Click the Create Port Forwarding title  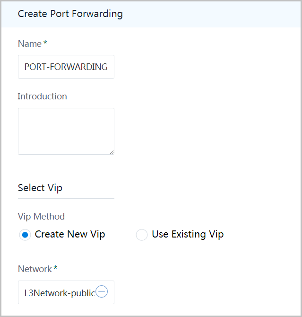[70, 14]
